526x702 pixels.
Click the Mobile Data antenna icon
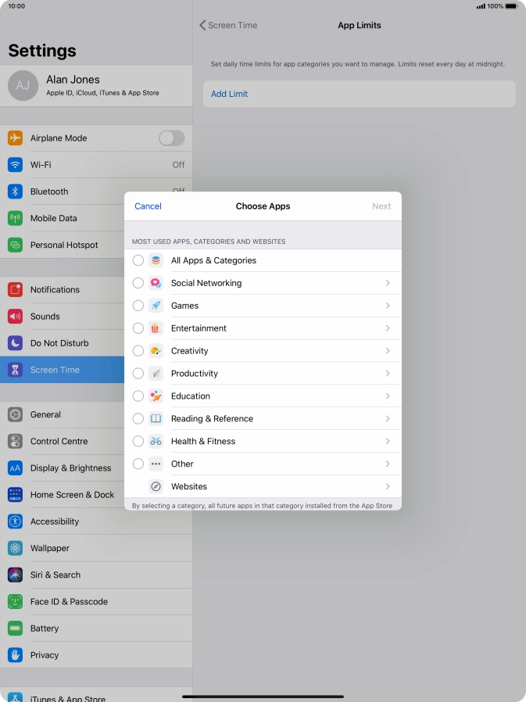click(x=15, y=218)
